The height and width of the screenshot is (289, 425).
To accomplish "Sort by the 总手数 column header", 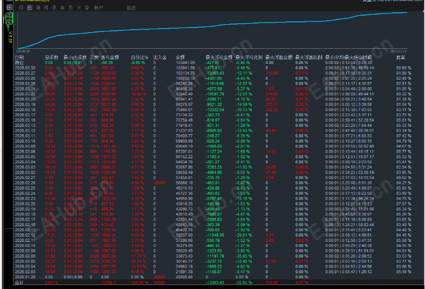I will tap(52, 57).
